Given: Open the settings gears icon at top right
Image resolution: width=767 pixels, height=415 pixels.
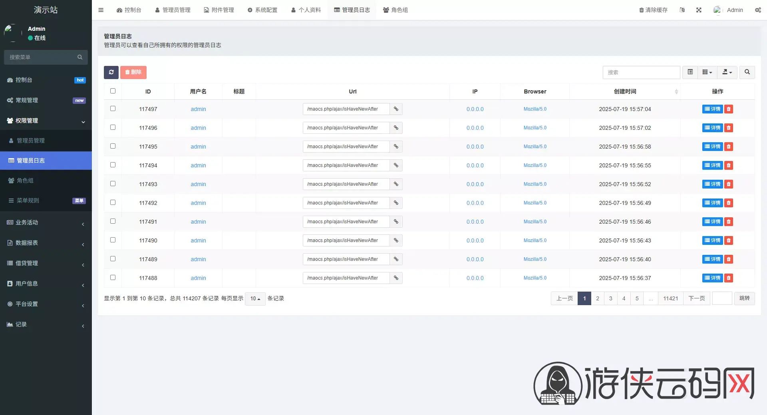Looking at the screenshot, I should pyautogui.click(x=758, y=10).
